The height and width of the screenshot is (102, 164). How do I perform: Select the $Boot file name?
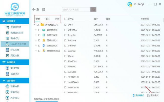coord(71,56)
